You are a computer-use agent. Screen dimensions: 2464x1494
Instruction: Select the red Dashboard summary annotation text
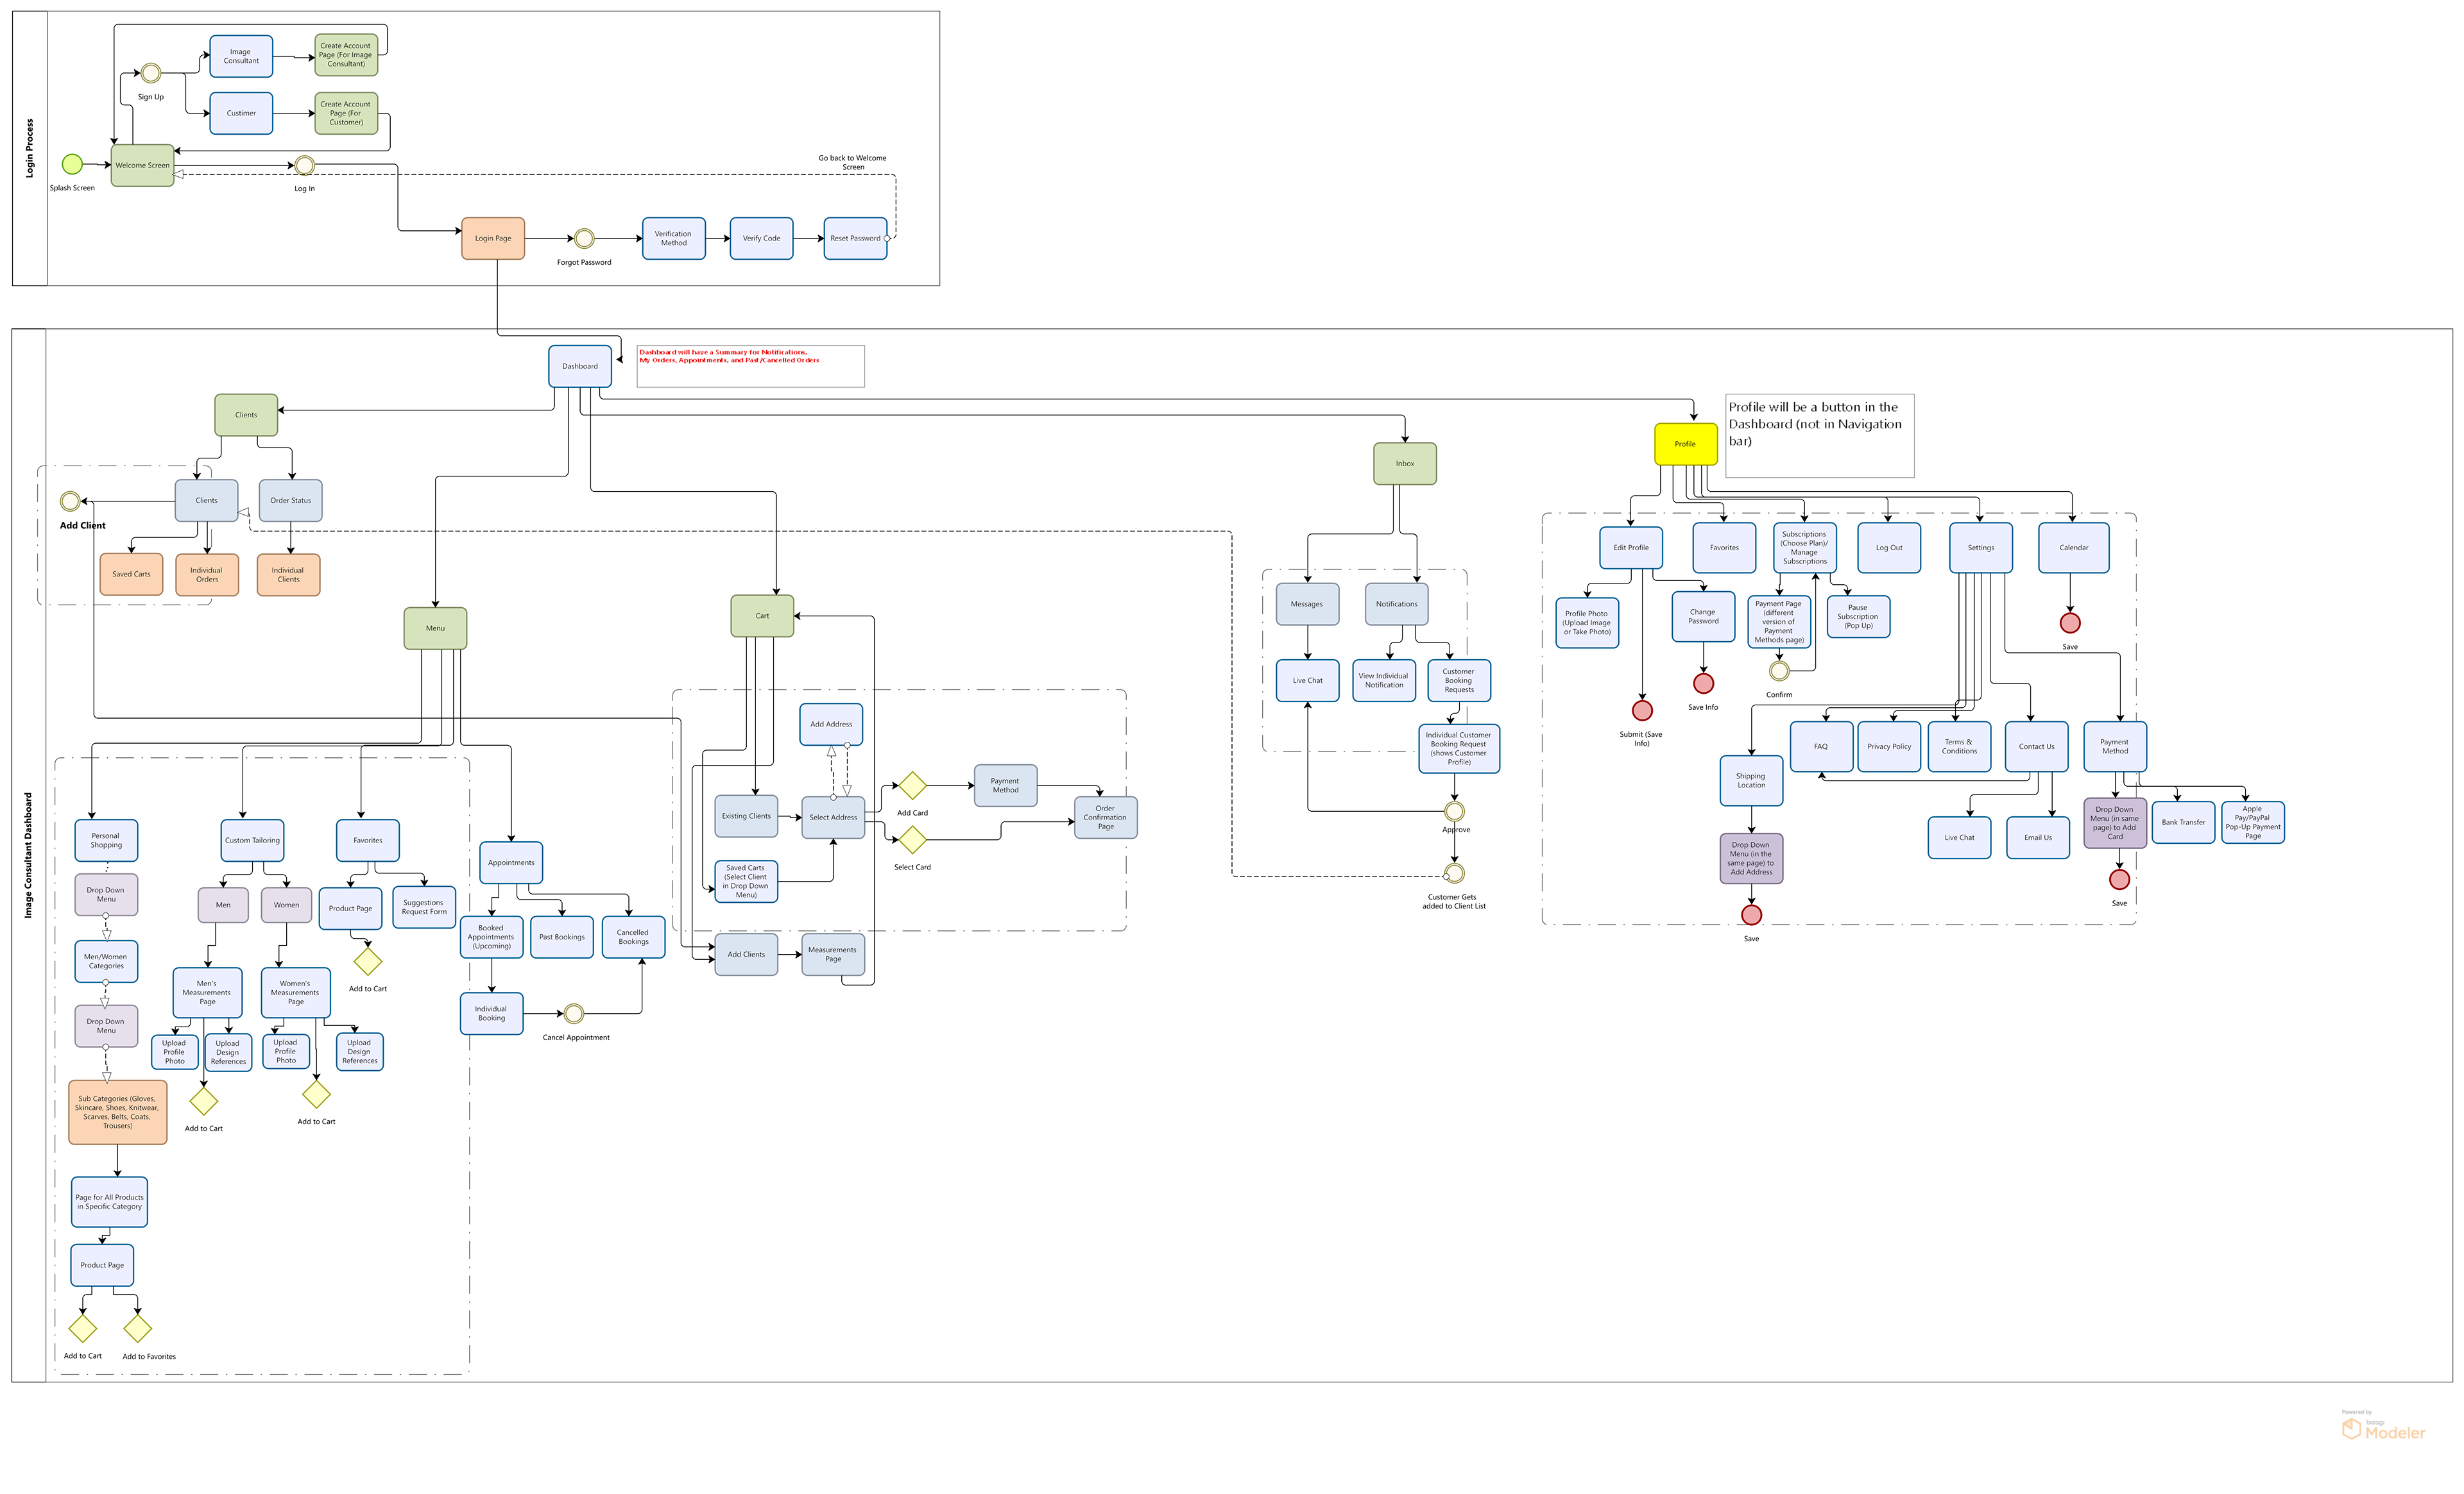(x=729, y=356)
